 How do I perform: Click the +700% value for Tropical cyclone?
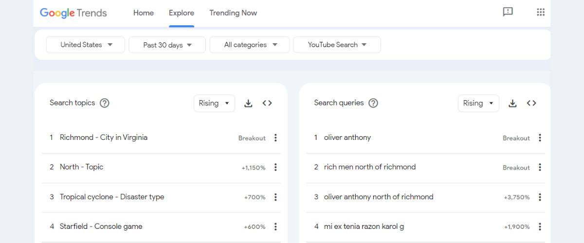pyautogui.click(x=255, y=197)
